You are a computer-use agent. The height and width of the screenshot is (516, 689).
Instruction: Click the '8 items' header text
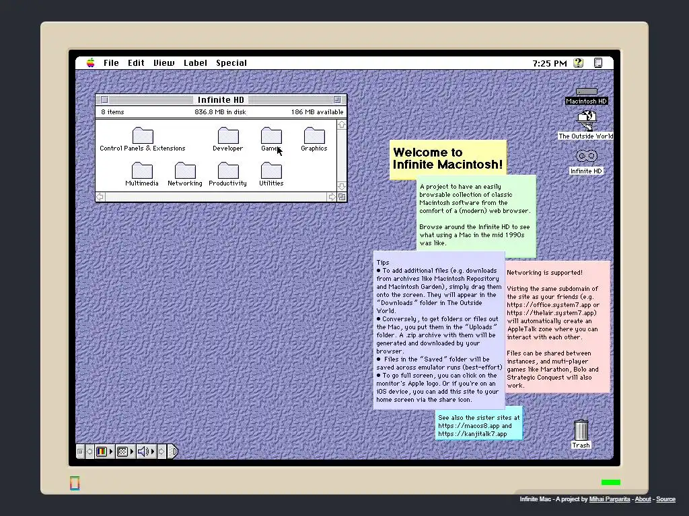pos(112,112)
